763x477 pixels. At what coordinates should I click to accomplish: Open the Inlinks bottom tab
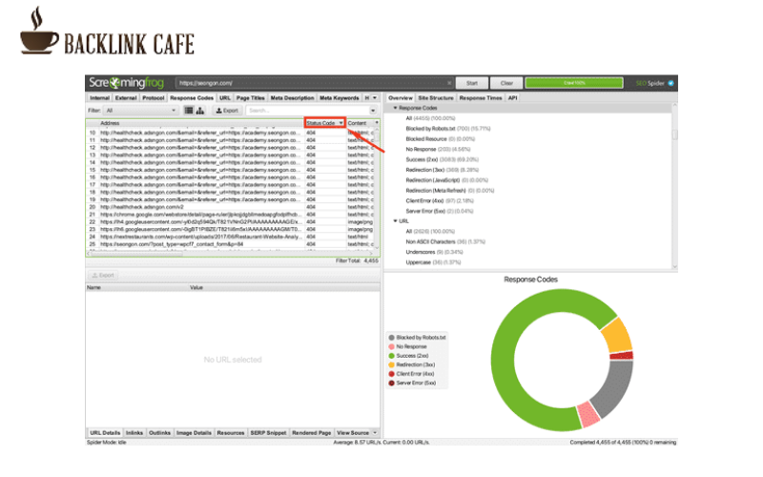point(134,433)
